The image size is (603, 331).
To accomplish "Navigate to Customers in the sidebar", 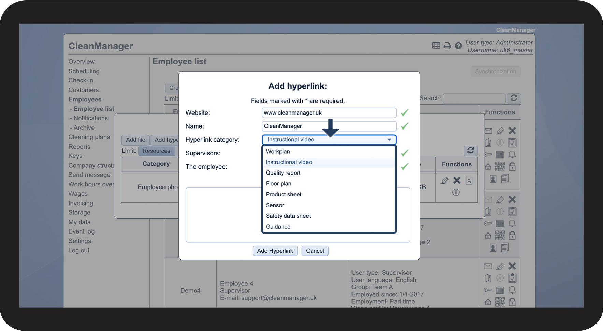I will click(84, 90).
